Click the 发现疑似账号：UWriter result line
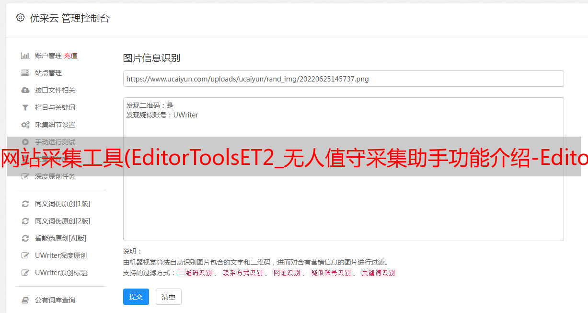 point(162,115)
